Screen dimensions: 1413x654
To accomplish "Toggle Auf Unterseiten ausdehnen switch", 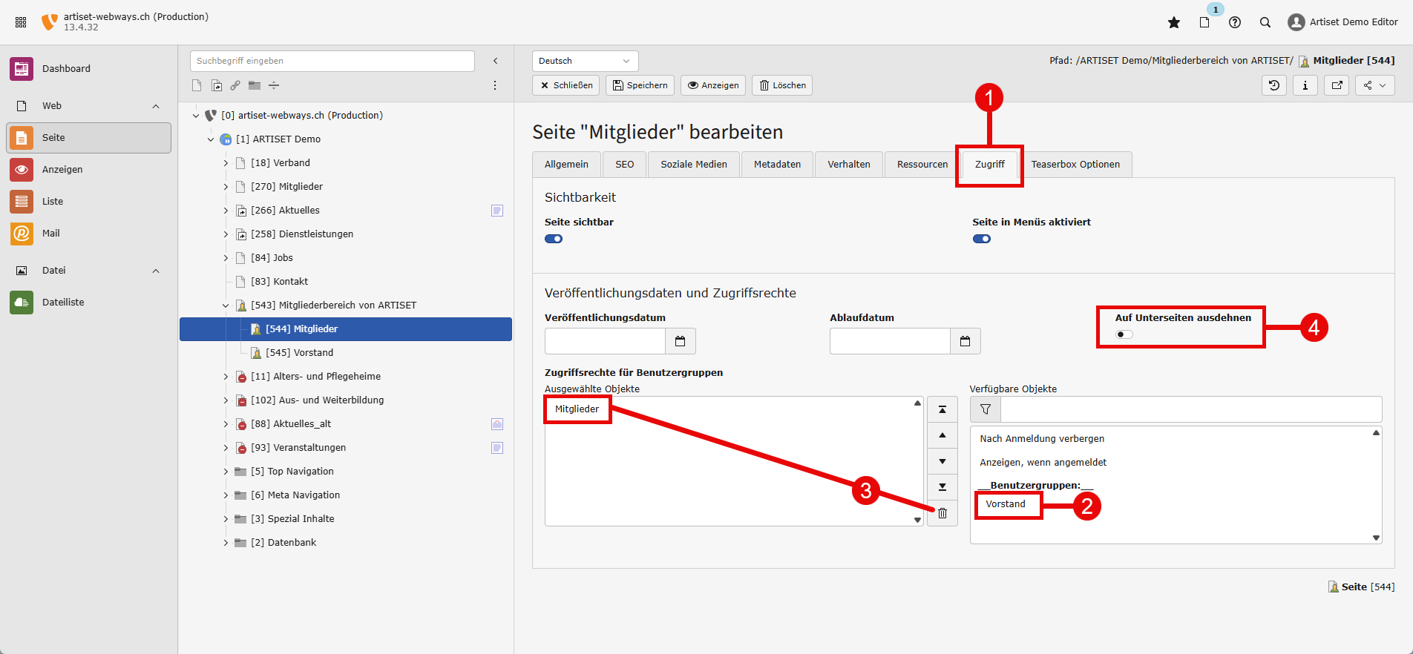I will coord(1124,334).
